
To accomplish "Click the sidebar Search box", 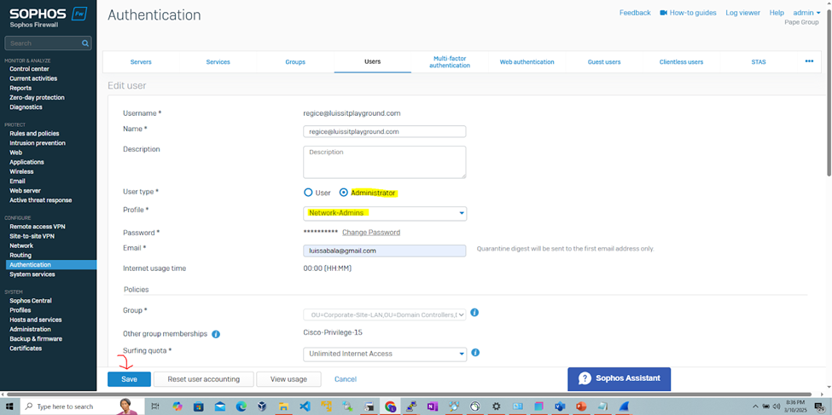I will pyautogui.click(x=48, y=43).
